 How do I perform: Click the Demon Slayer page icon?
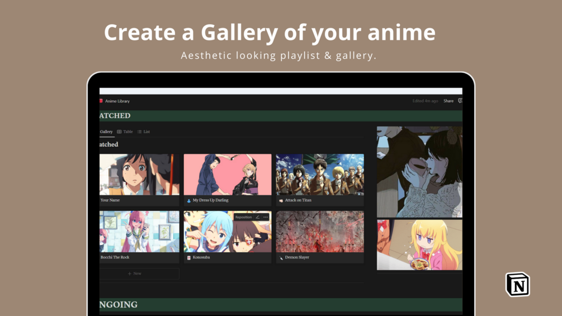(x=281, y=258)
